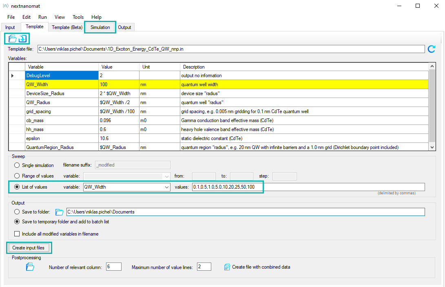
Task: Click the Create file with combined data link
Action: [261, 267]
